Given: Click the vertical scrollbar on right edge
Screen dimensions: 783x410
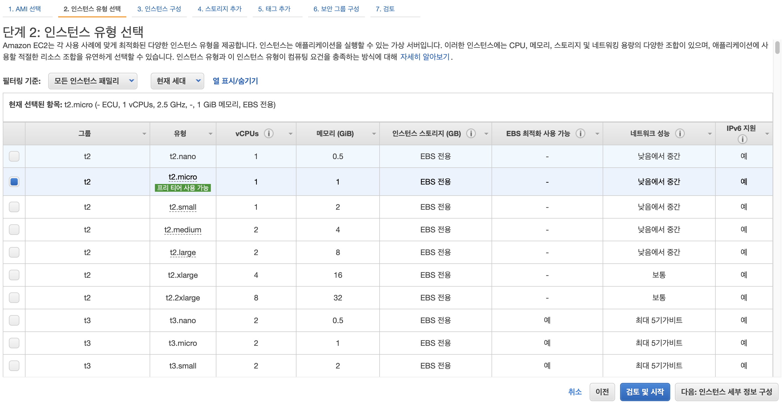Looking at the screenshot, I should click(777, 47).
